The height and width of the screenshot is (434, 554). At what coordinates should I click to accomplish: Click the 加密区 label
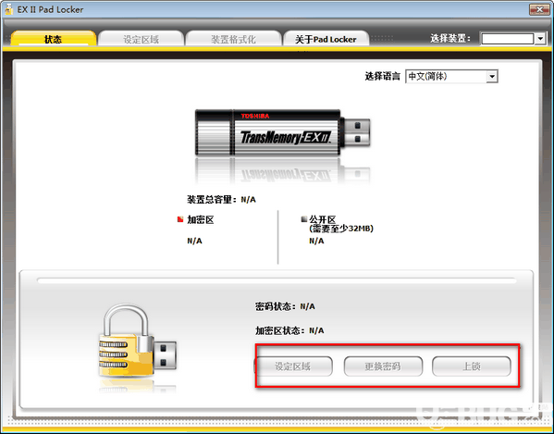click(x=201, y=220)
